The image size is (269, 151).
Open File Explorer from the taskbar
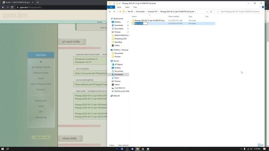(137, 149)
